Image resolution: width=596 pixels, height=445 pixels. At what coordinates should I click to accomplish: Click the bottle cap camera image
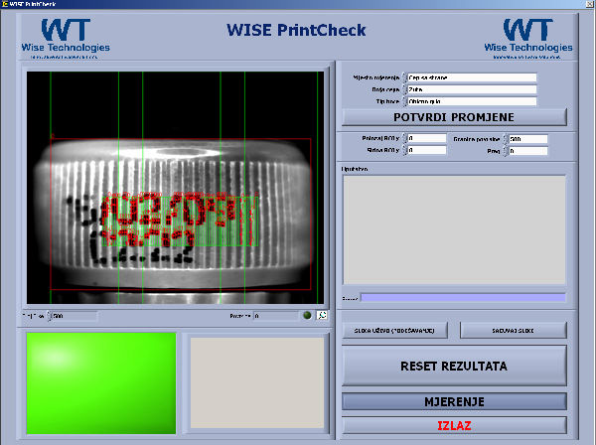[x=175, y=188]
